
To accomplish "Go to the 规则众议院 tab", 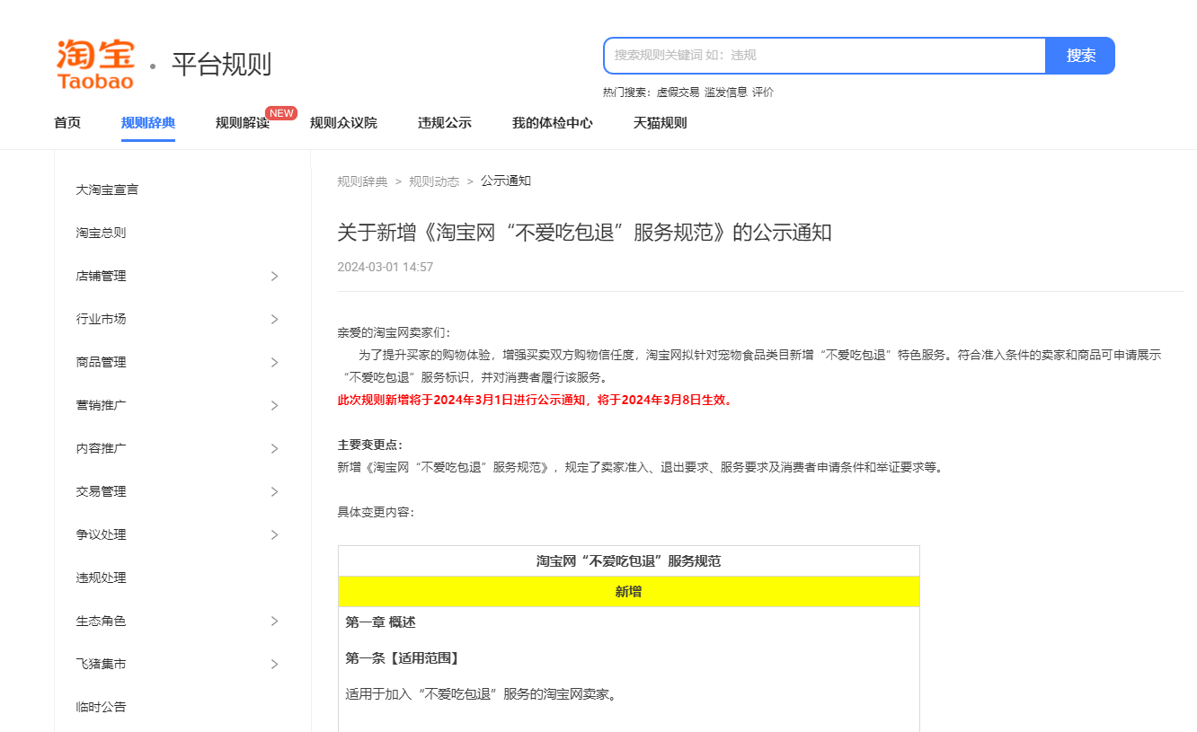I will tap(343, 123).
